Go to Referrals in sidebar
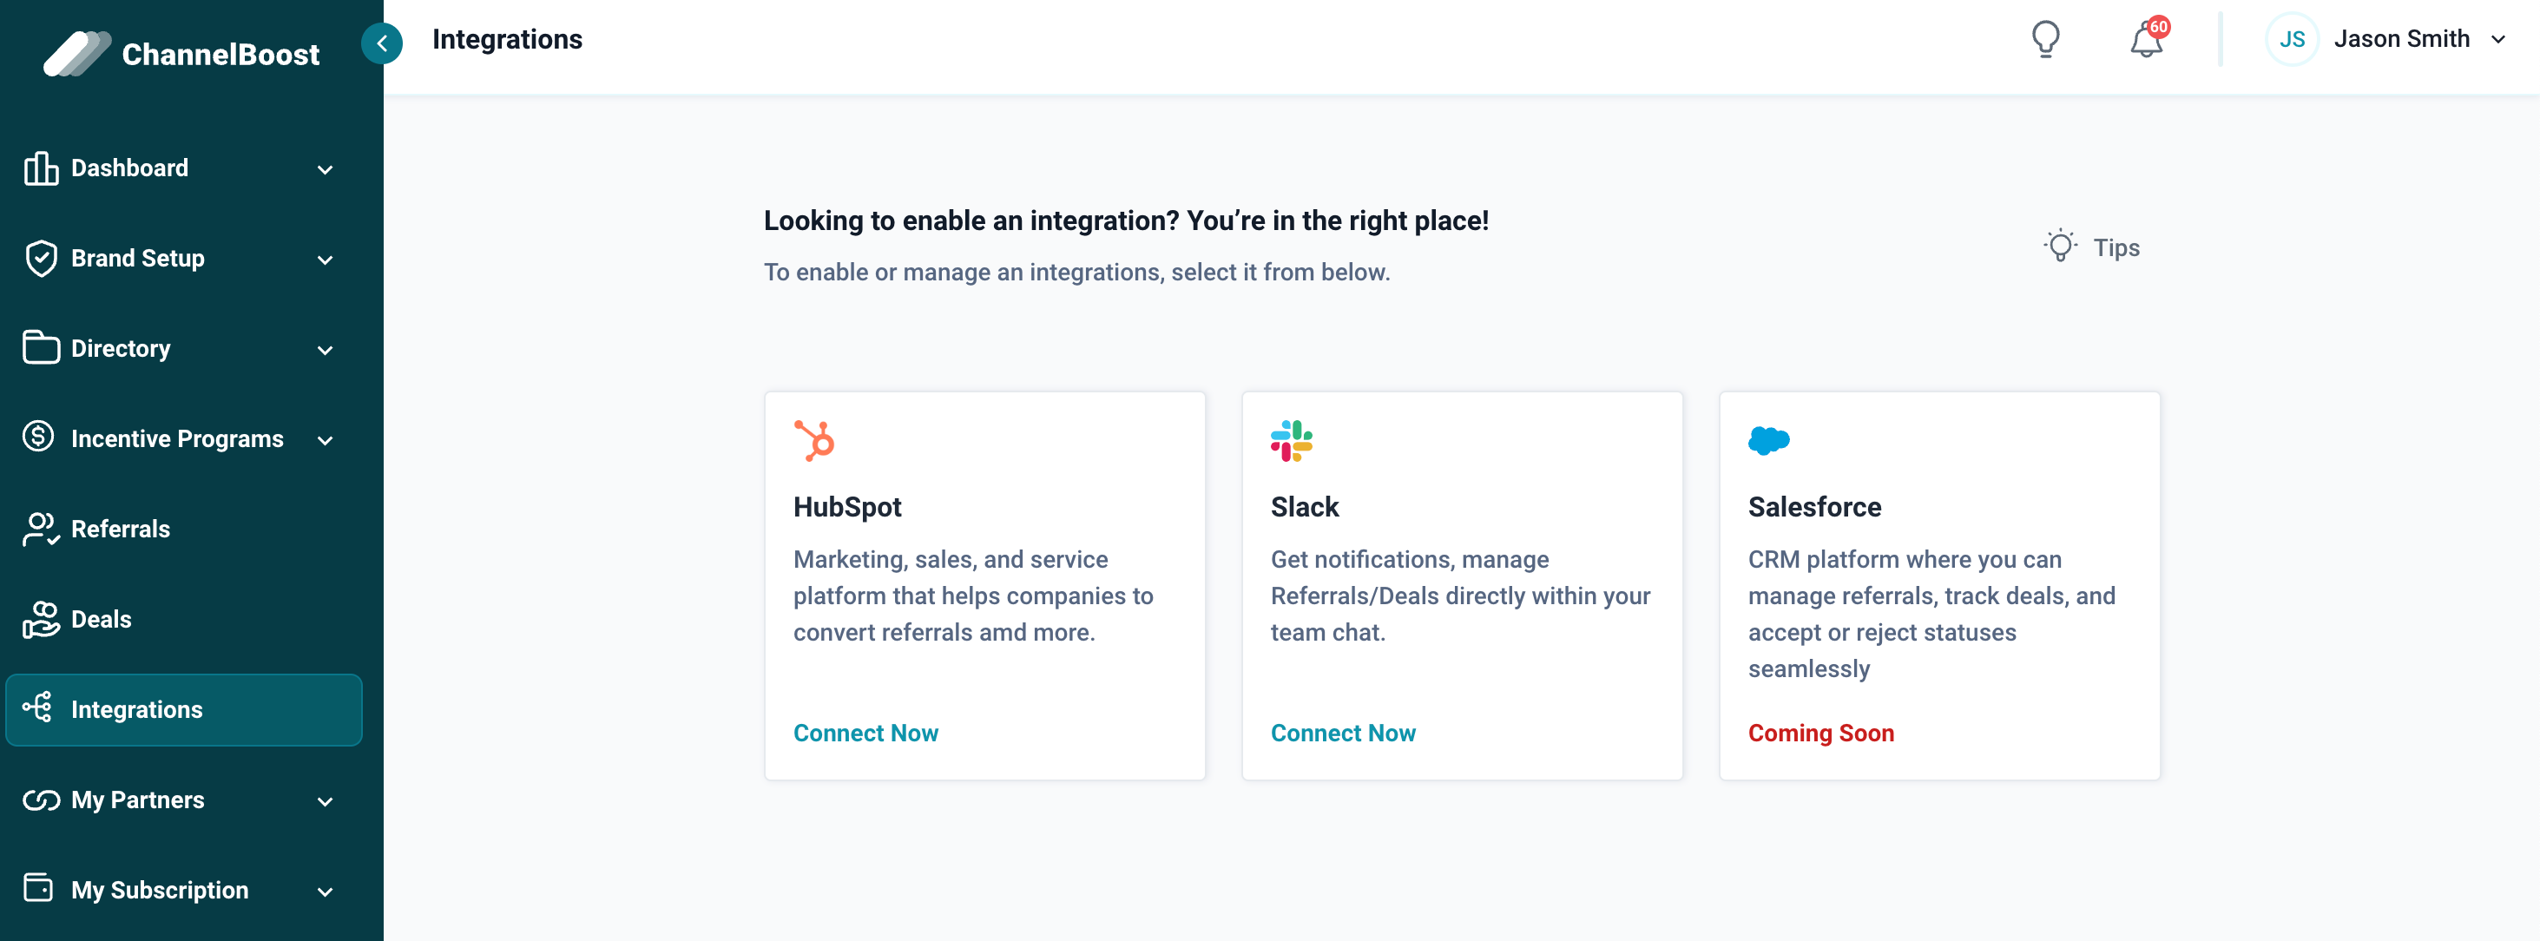Viewport: 2540px width, 941px height. [x=121, y=529]
